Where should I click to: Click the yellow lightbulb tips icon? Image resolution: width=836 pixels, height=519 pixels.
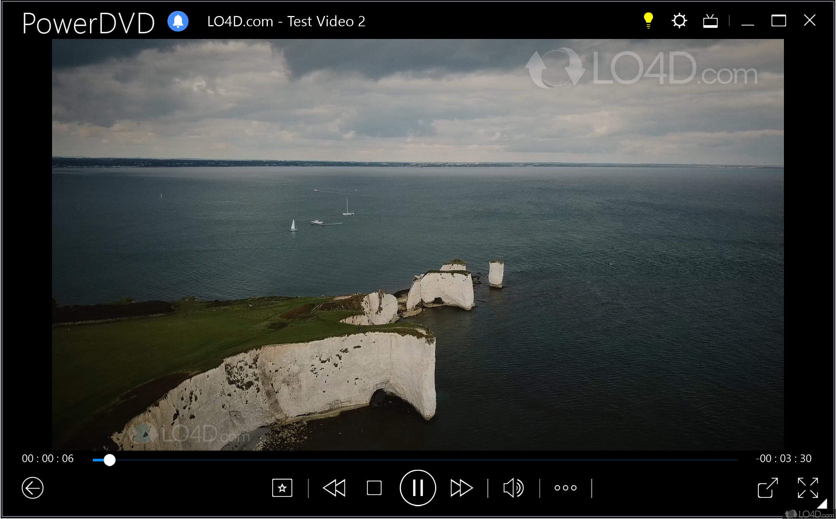[648, 20]
